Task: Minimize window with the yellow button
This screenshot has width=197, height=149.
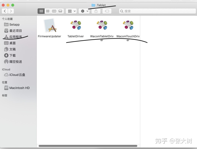Action: (x=8, y=5)
